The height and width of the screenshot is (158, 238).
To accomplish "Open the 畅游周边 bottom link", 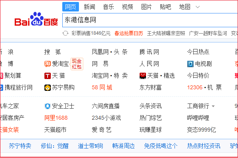I will coord(123,146).
